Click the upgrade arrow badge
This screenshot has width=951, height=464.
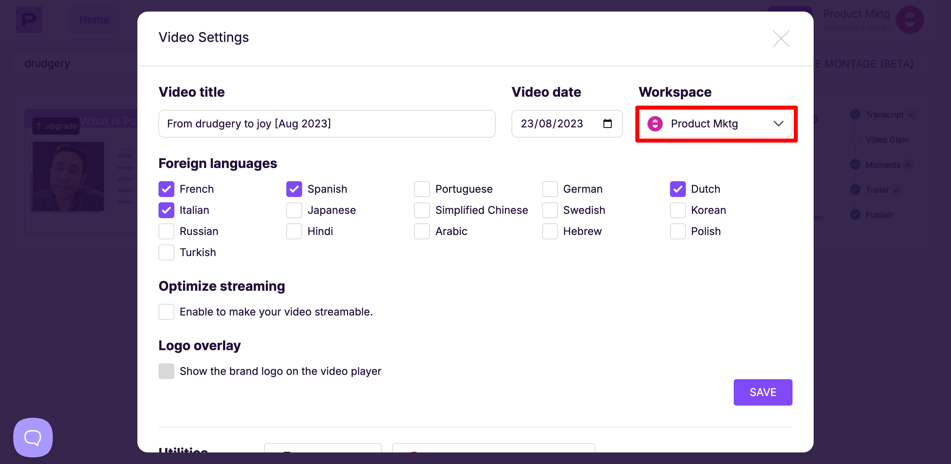[x=56, y=126]
